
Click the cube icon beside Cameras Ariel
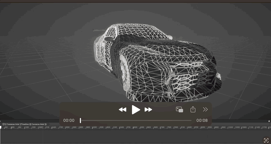pos(3,124)
